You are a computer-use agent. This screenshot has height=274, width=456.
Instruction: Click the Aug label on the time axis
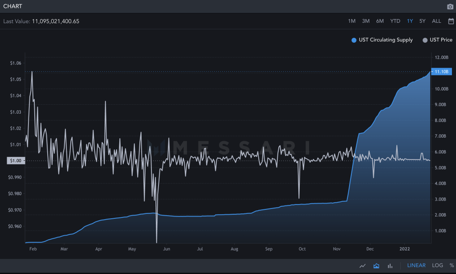click(x=234, y=249)
